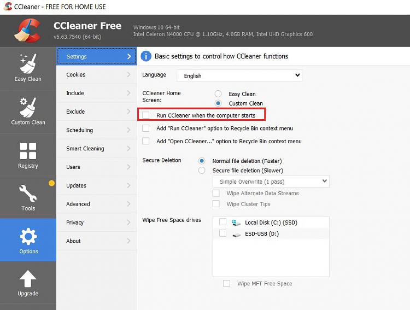Check Wipe Cluster Tips
The height and width of the screenshot is (310, 410).
[x=216, y=204]
